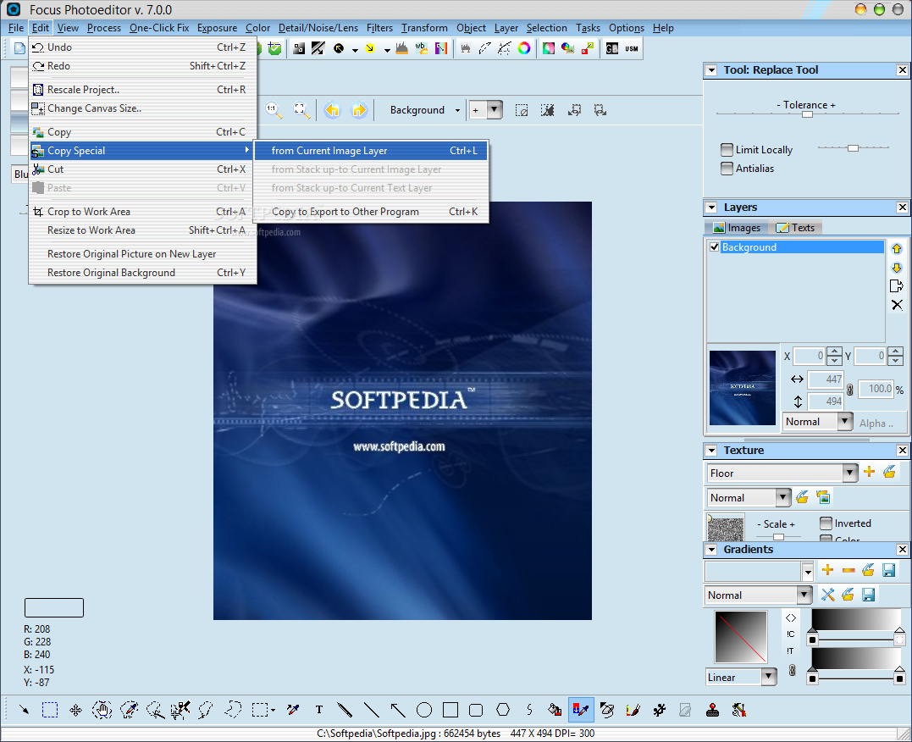Image resolution: width=912 pixels, height=742 pixels.
Task: Open the Filters menu
Action: tap(379, 28)
